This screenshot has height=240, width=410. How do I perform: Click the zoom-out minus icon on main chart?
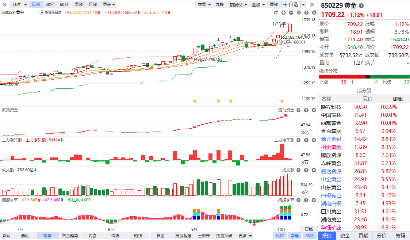pyautogui.click(x=291, y=13)
